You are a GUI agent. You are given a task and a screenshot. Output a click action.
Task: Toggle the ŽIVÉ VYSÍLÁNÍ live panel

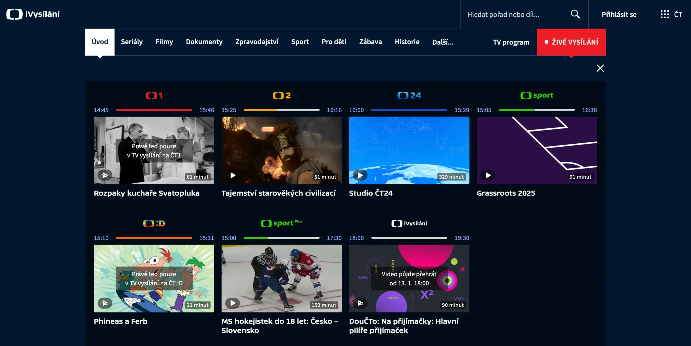pyautogui.click(x=571, y=42)
